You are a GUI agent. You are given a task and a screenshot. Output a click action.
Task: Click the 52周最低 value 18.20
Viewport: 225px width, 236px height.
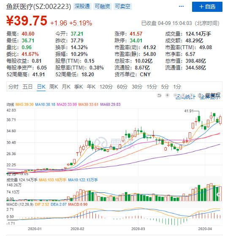click(88, 74)
